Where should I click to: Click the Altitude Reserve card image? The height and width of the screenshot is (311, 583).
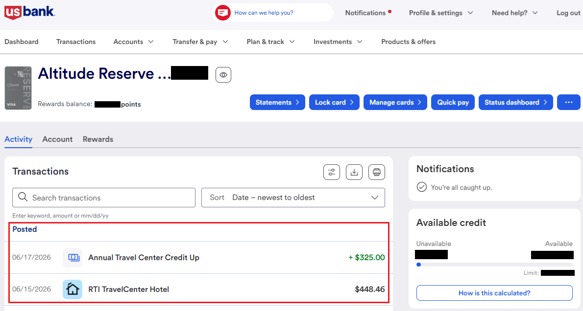(18, 88)
